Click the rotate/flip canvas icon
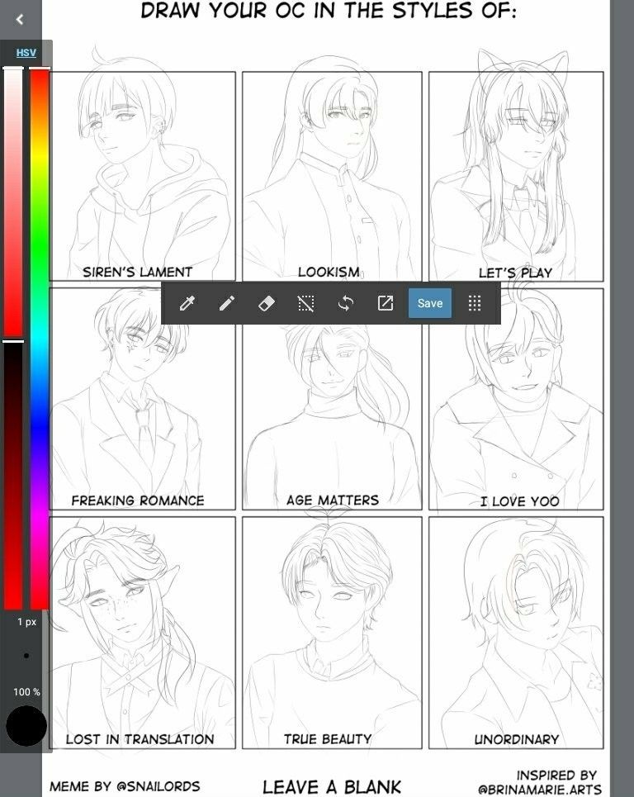 [x=345, y=303]
